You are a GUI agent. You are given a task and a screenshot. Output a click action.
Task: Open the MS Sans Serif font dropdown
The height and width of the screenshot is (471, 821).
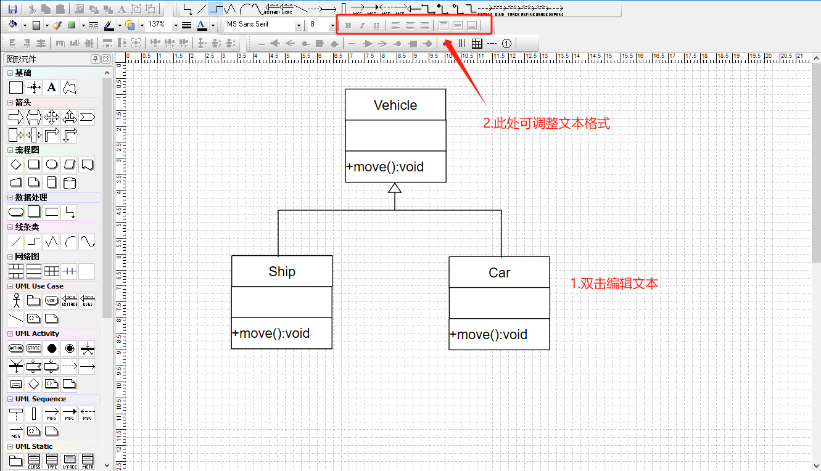(x=298, y=25)
